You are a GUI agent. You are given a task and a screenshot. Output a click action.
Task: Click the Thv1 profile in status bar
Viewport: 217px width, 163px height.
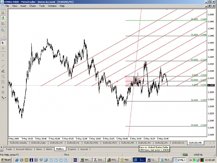(x=67, y=155)
